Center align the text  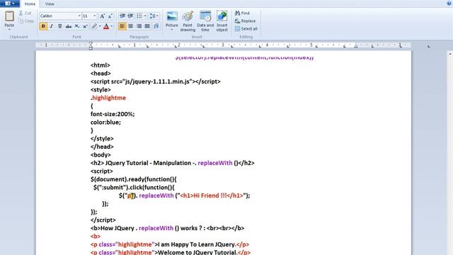point(130,26)
